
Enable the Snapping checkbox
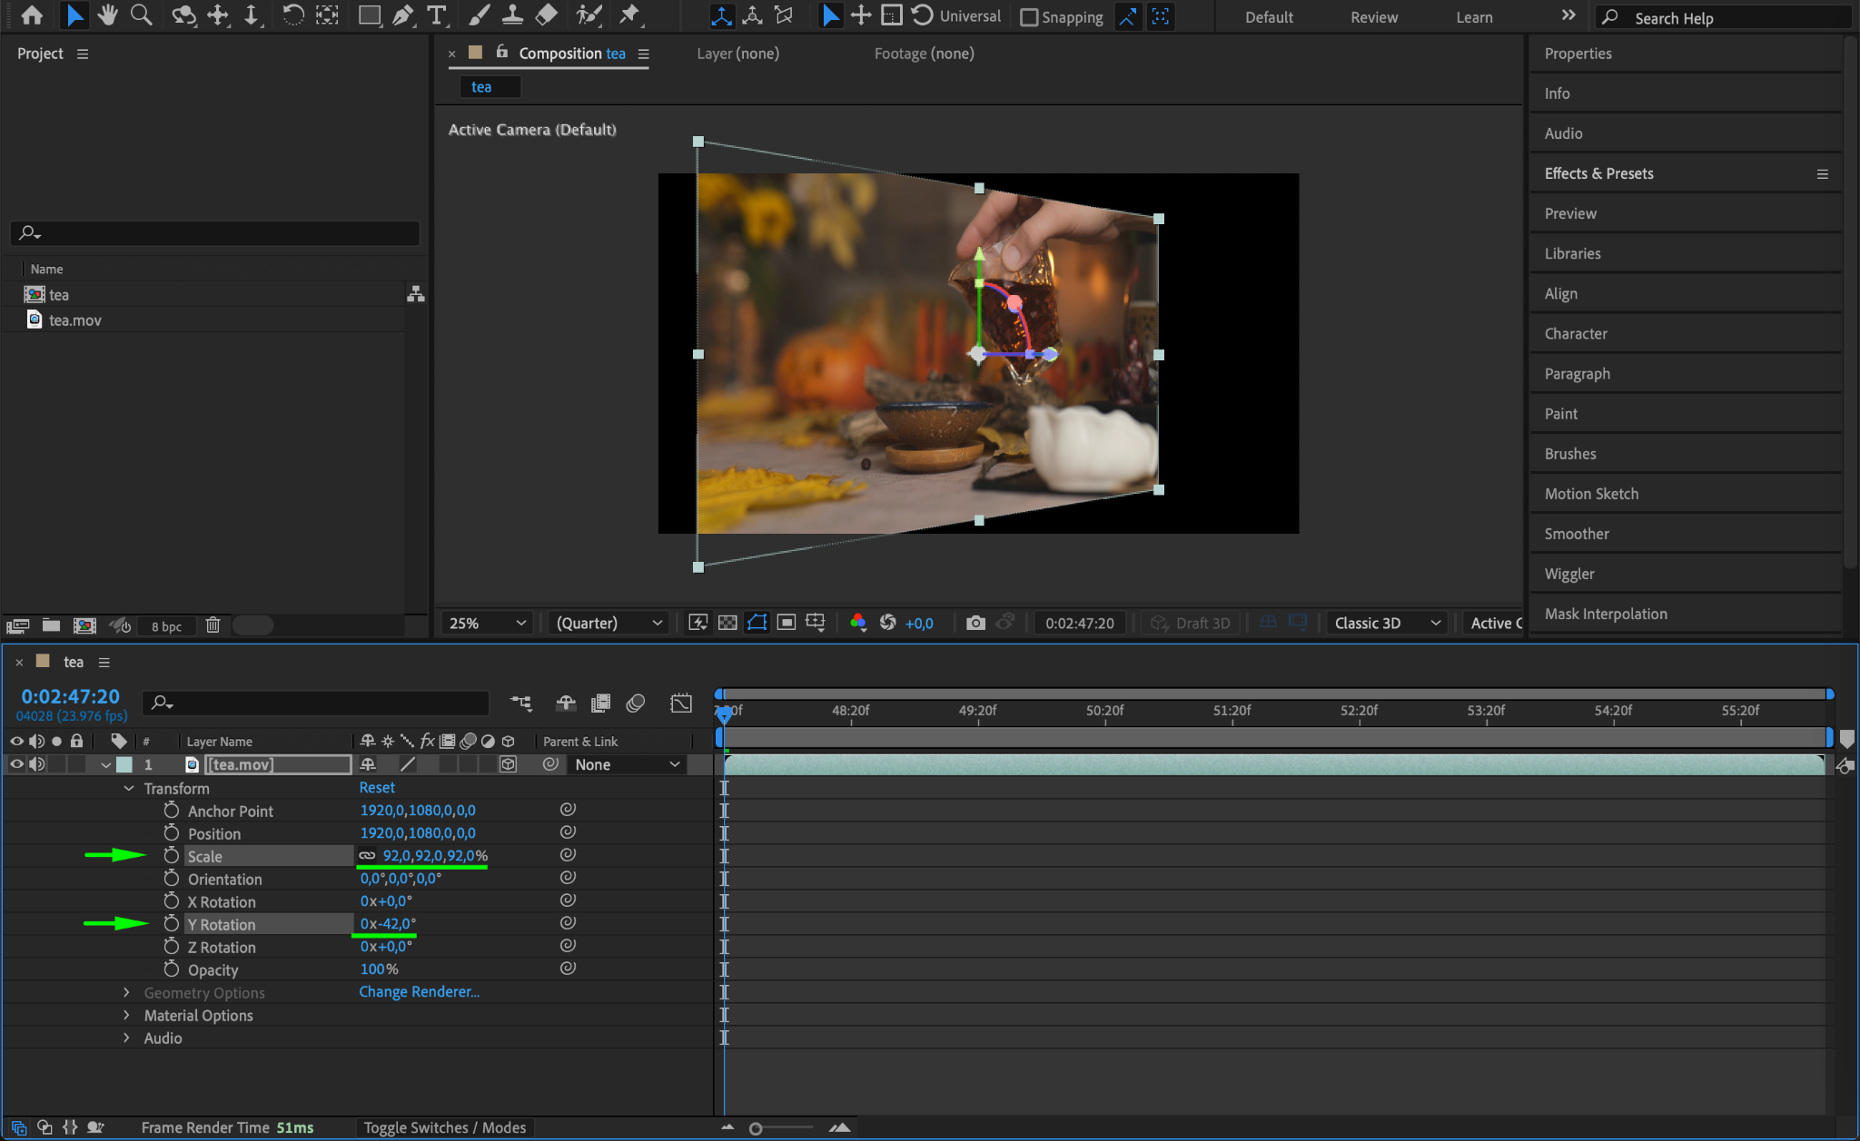pos(1029,17)
